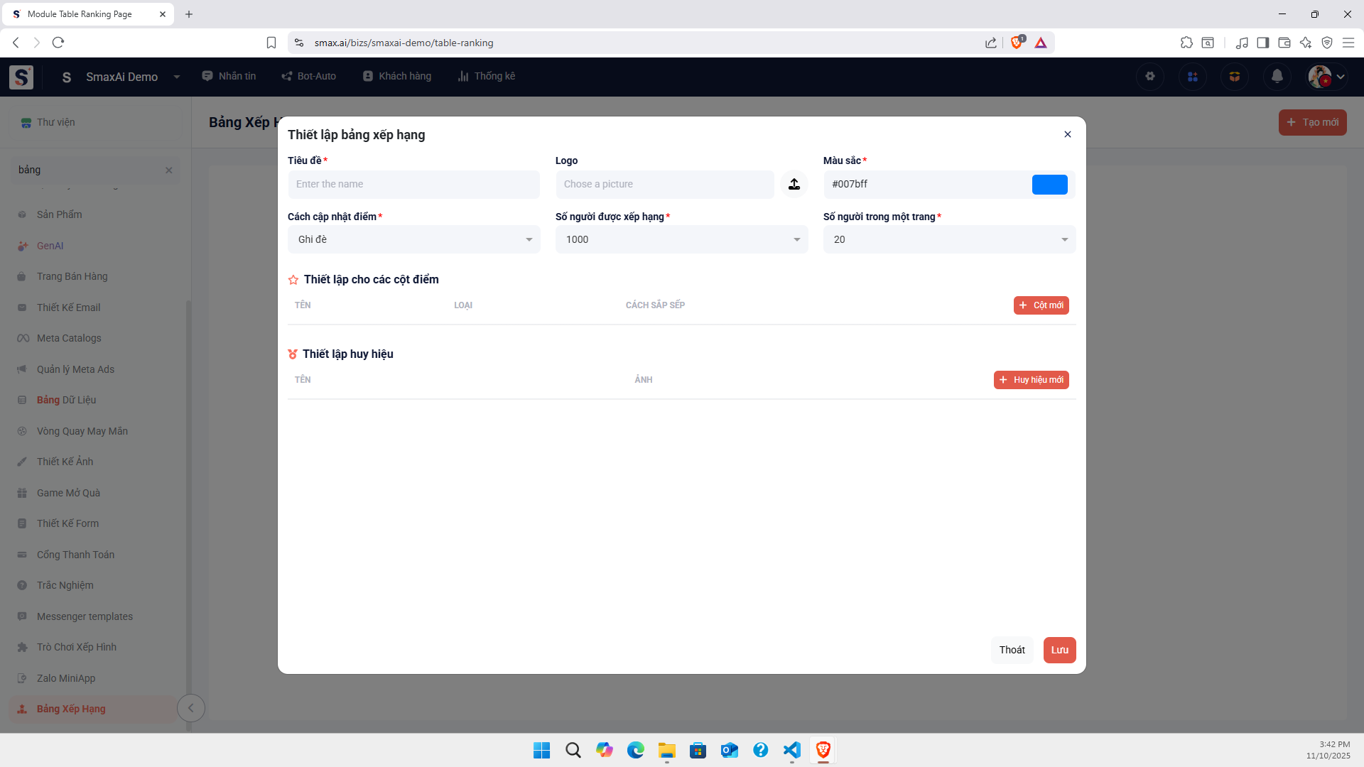Open Visual Studio Code from taskbar

click(791, 750)
